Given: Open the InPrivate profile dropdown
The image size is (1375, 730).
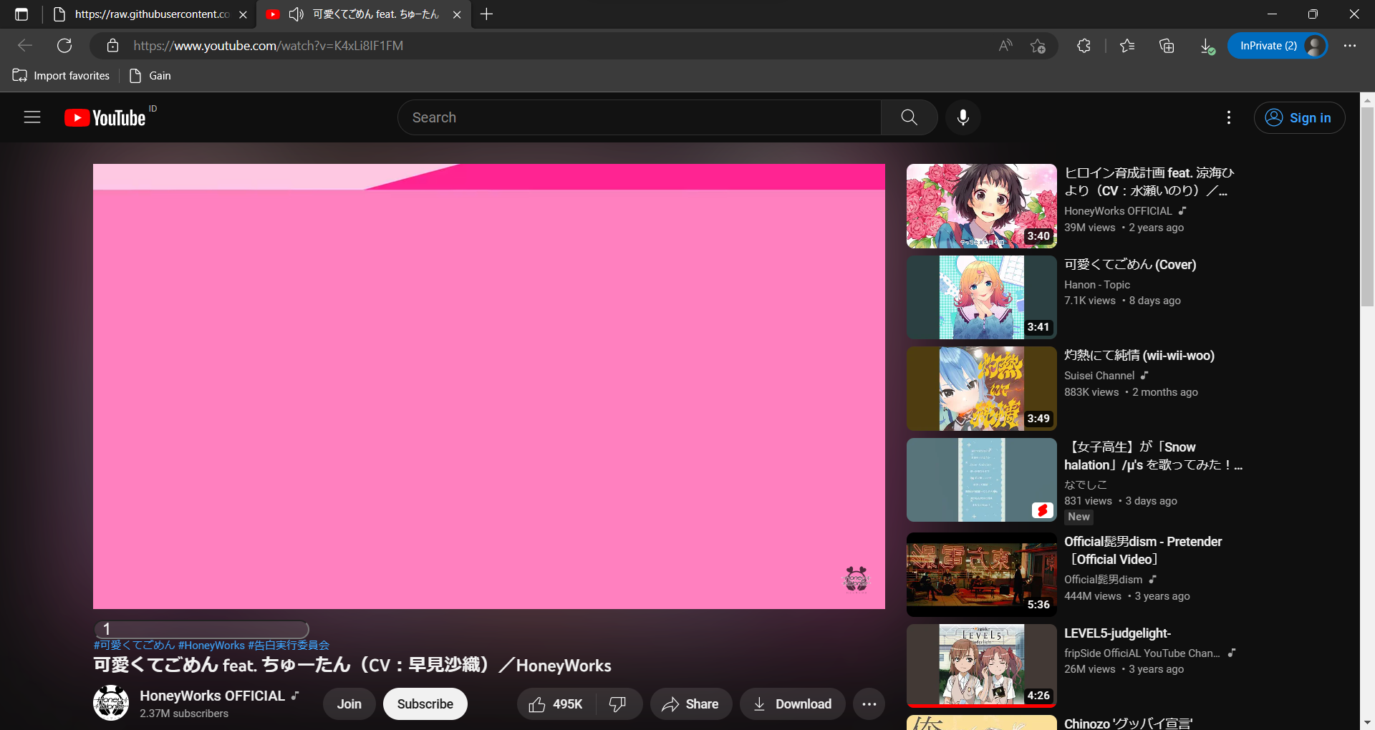Looking at the screenshot, I should (1278, 45).
